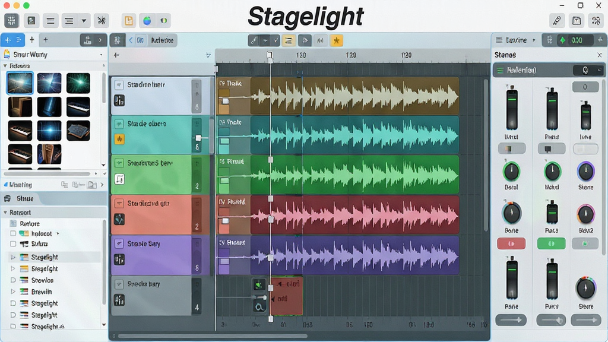Open the star favorites icon in timeline toolbar
The image size is (608, 342).
point(336,40)
